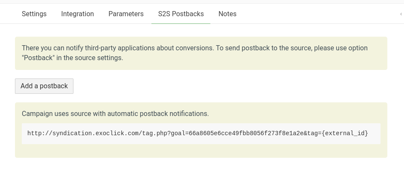Click the http:// prefix of the postback URL

38,133
